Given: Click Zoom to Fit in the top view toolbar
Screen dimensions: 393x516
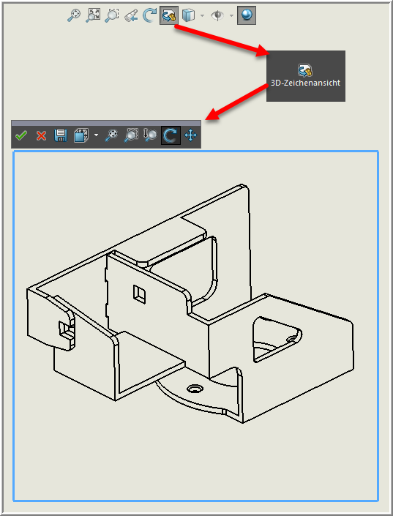Looking at the screenshot, I should point(74,15).
